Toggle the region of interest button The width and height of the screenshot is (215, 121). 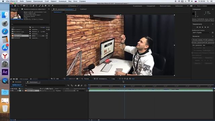point(95,79)
